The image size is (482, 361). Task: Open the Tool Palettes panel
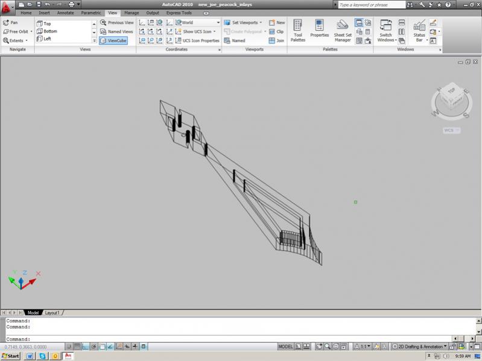coord(297,30)
